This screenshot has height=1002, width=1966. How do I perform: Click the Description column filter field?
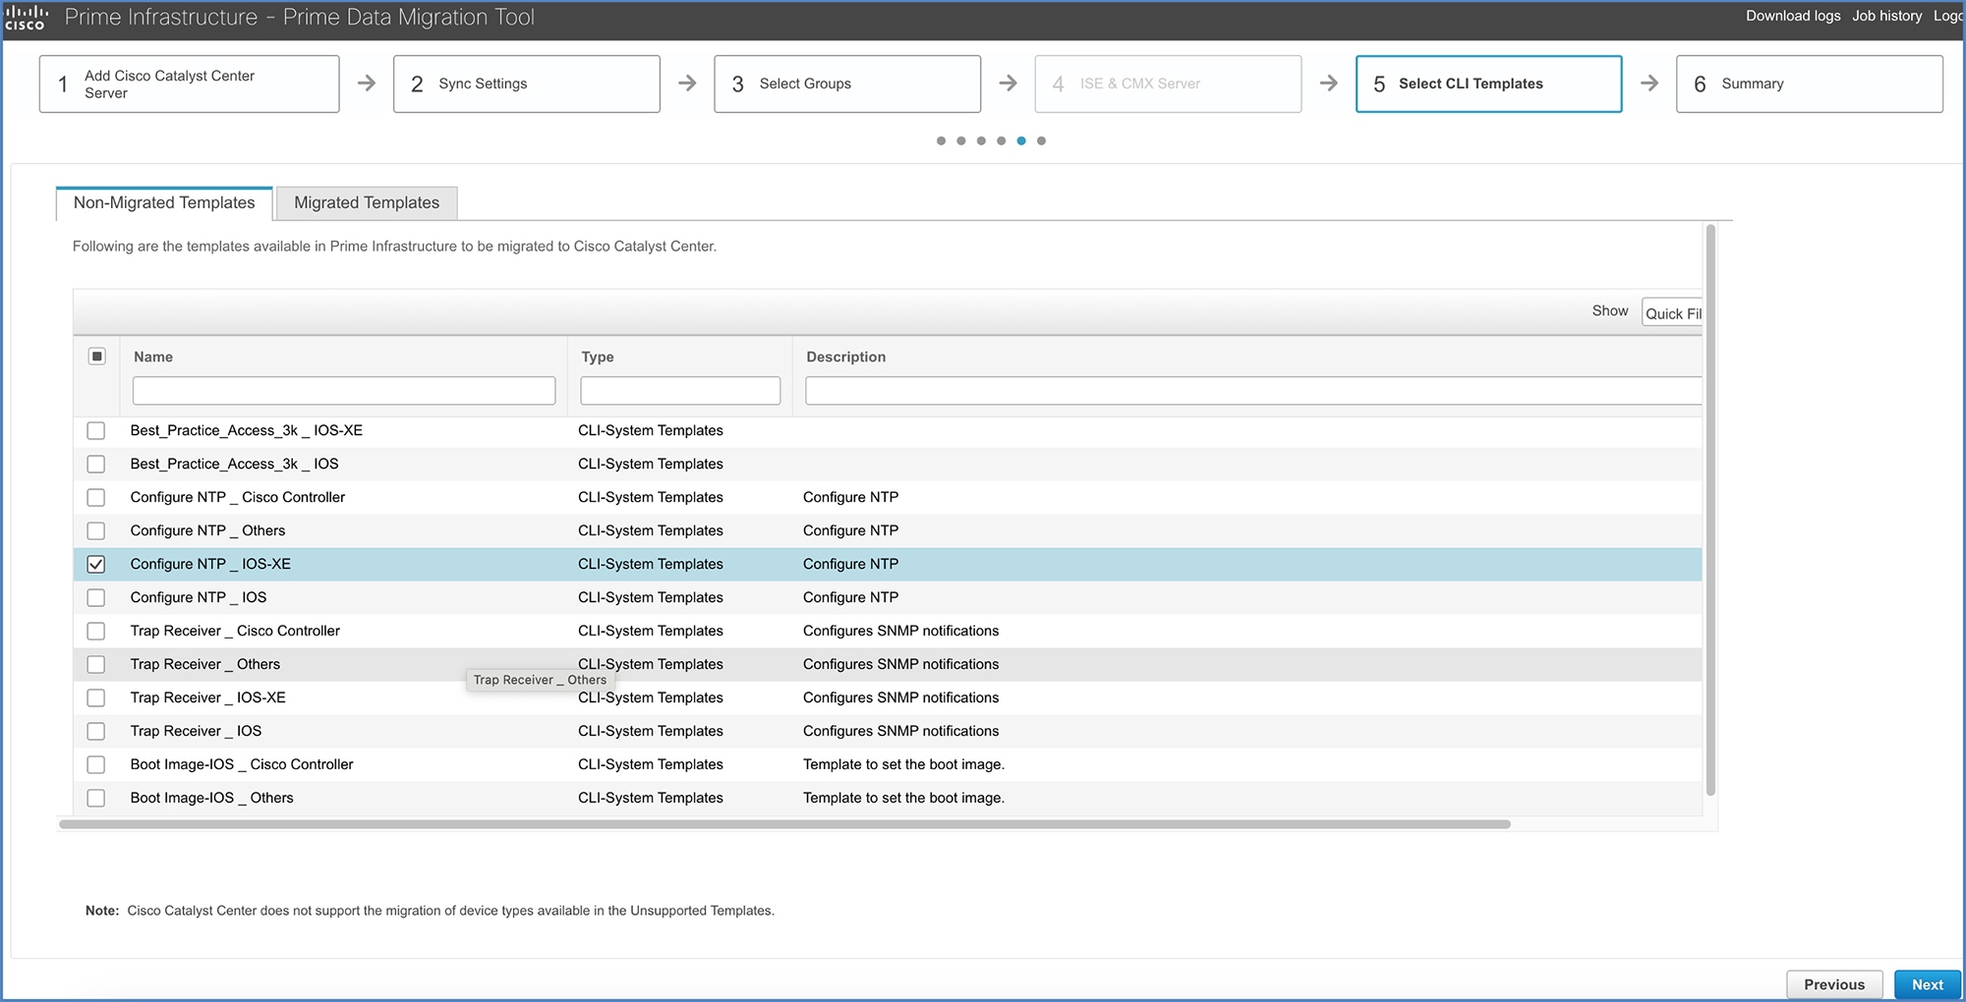pos(1253,391)
